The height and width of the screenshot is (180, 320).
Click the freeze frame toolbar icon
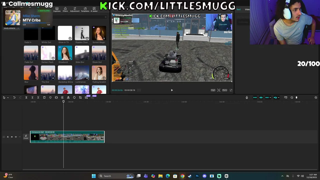[x=56, y=97]
